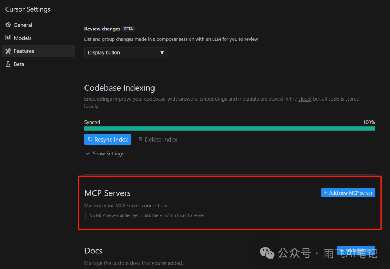
Task: Click the Codebase Indexing heading
Action: coord(120,88)
